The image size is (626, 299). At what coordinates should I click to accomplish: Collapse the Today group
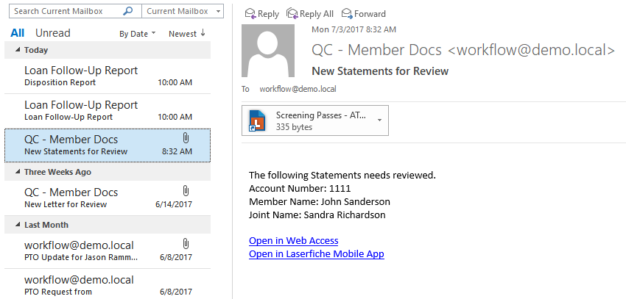18,50
